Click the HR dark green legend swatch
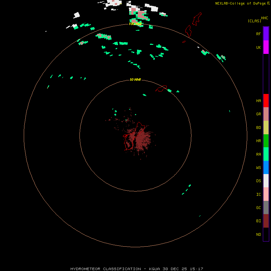271x271 pixels. [266, 141]
